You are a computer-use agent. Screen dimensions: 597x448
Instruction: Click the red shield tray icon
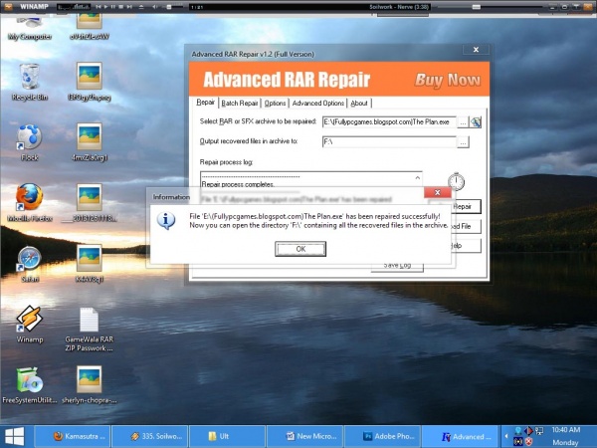[529, 441]
